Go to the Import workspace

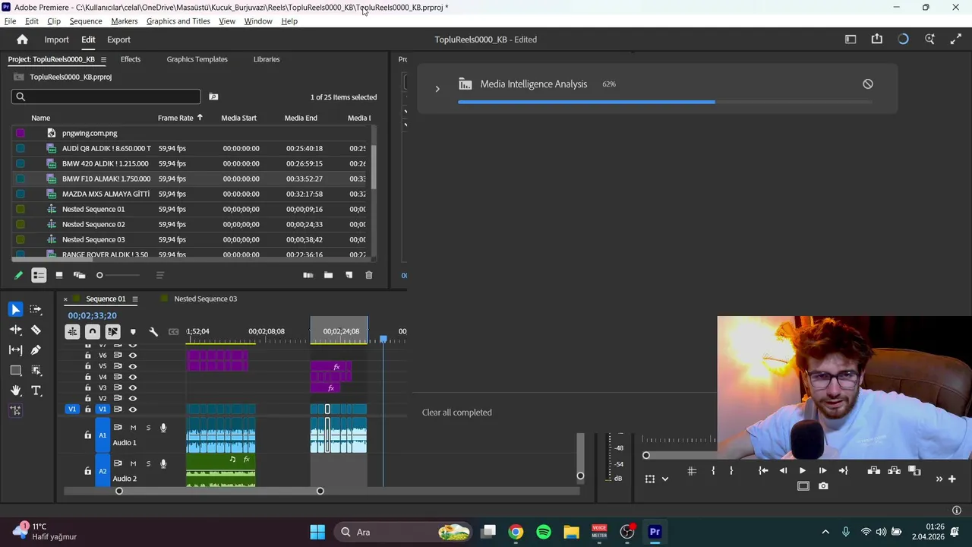click(x=56, y=40)
